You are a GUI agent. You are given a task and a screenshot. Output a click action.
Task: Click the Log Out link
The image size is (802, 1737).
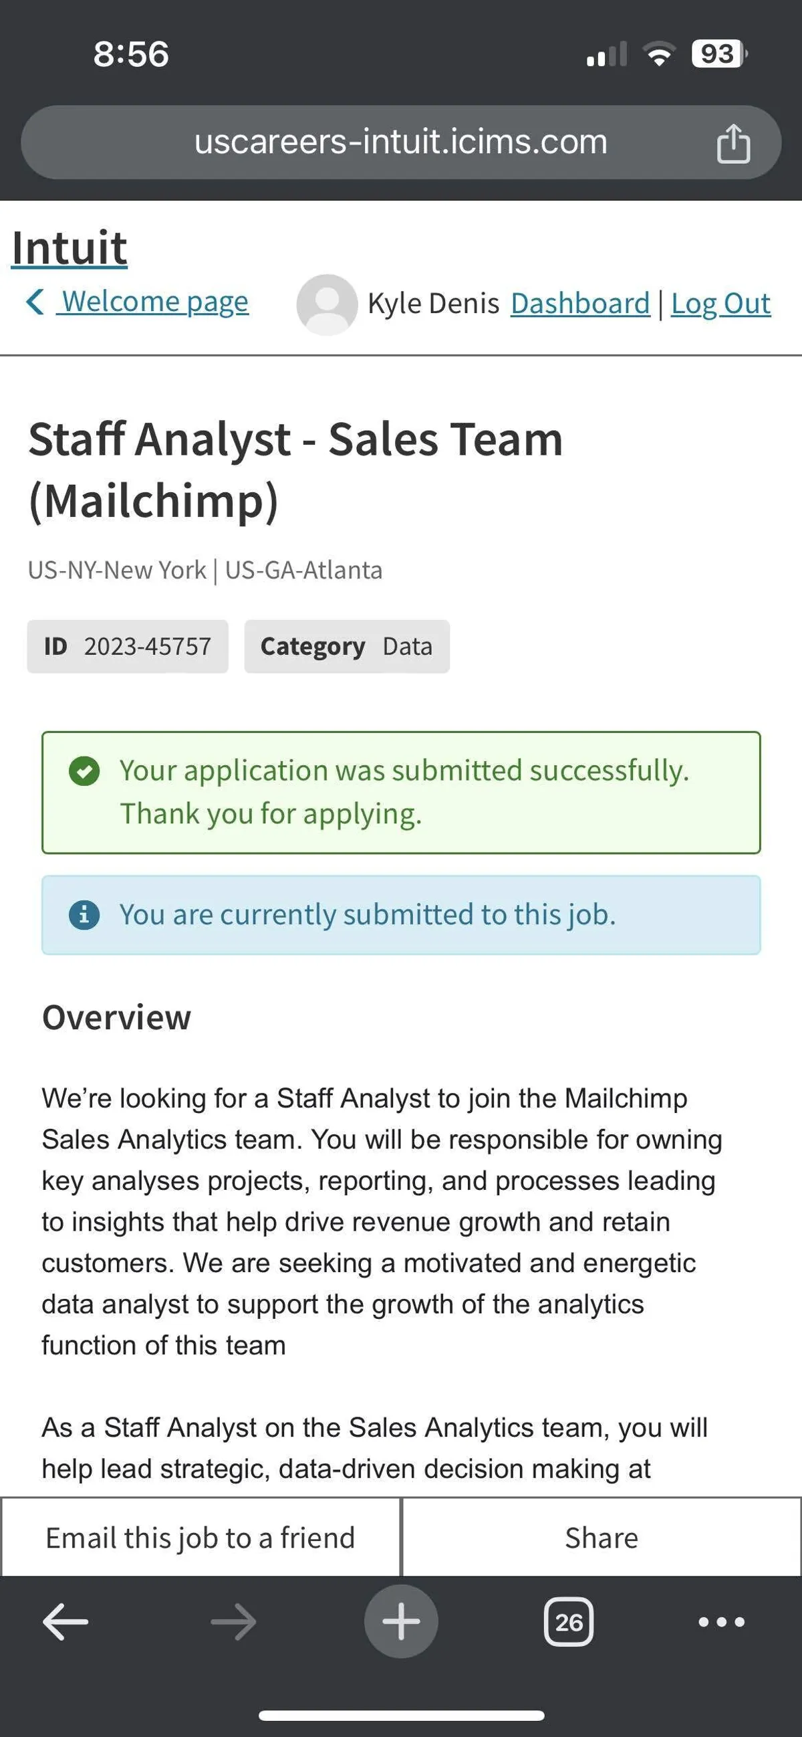(x=720, y=304)
